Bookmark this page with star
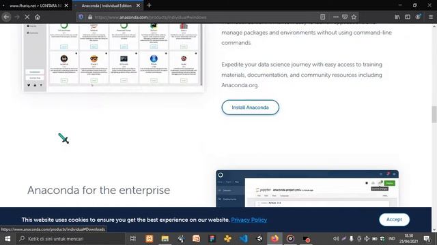The width and height of the screenshot is (437, 245). pyautogui.click(x=354, y=17)
